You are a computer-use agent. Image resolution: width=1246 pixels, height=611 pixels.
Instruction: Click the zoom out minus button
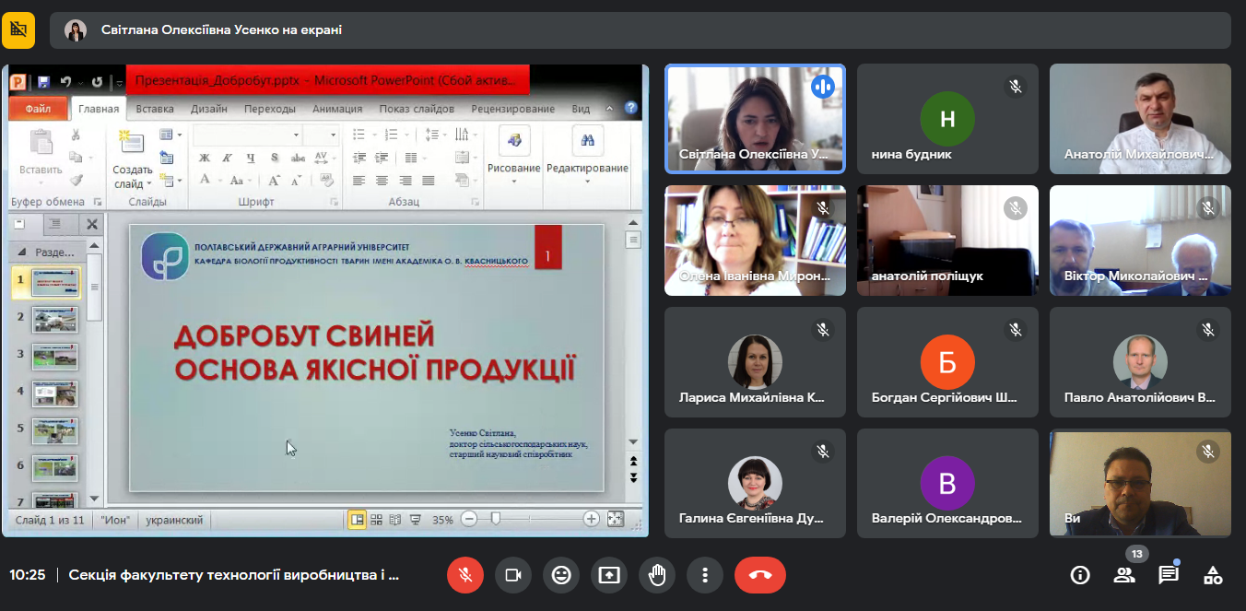click(x=469, y=519)
